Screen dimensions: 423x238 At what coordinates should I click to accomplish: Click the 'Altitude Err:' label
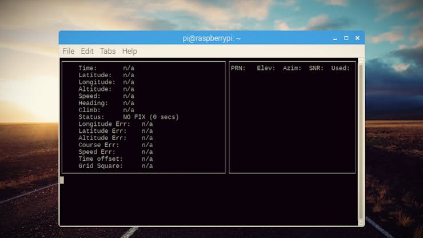[x=102, y=138]
